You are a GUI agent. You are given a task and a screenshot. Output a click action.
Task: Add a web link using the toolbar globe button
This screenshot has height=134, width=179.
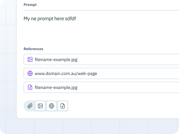pos(52,106)
